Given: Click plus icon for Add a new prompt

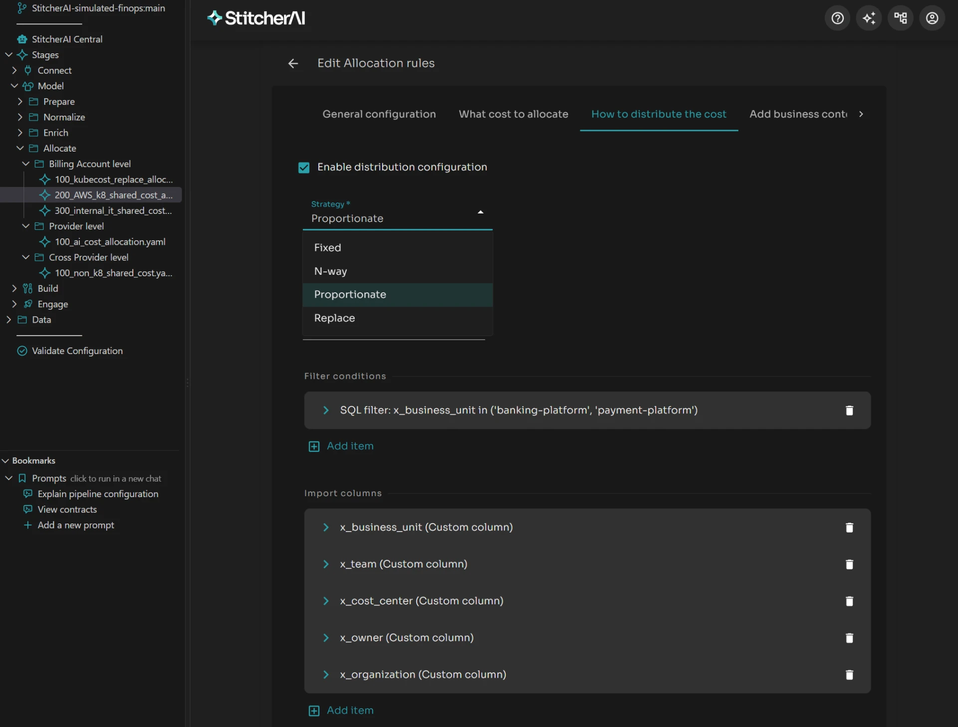Looking at the screenshot, I should pyautogui.click(x=28, y=525).
